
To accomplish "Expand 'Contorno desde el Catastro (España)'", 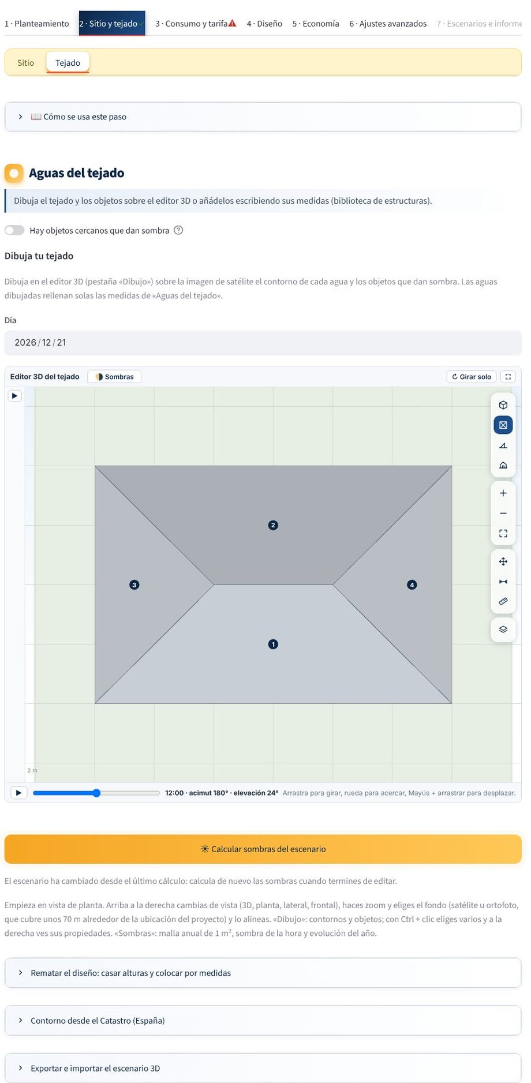I will tap(263, 1021).
